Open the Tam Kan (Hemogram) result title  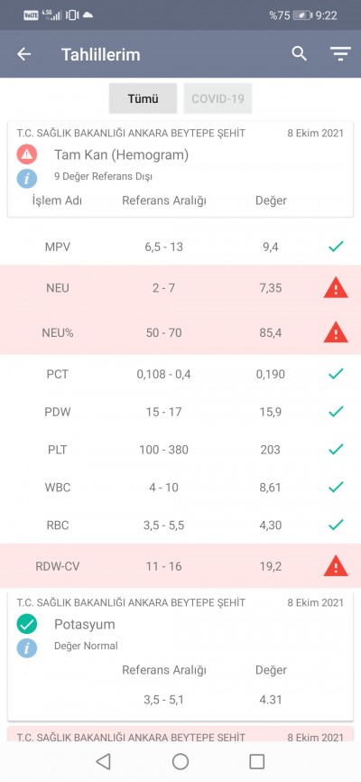tap(121, 155)
